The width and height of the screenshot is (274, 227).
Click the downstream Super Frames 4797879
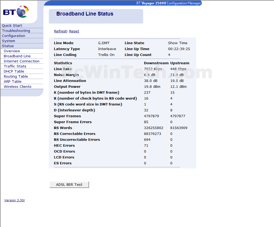click(x=151, y=116)
